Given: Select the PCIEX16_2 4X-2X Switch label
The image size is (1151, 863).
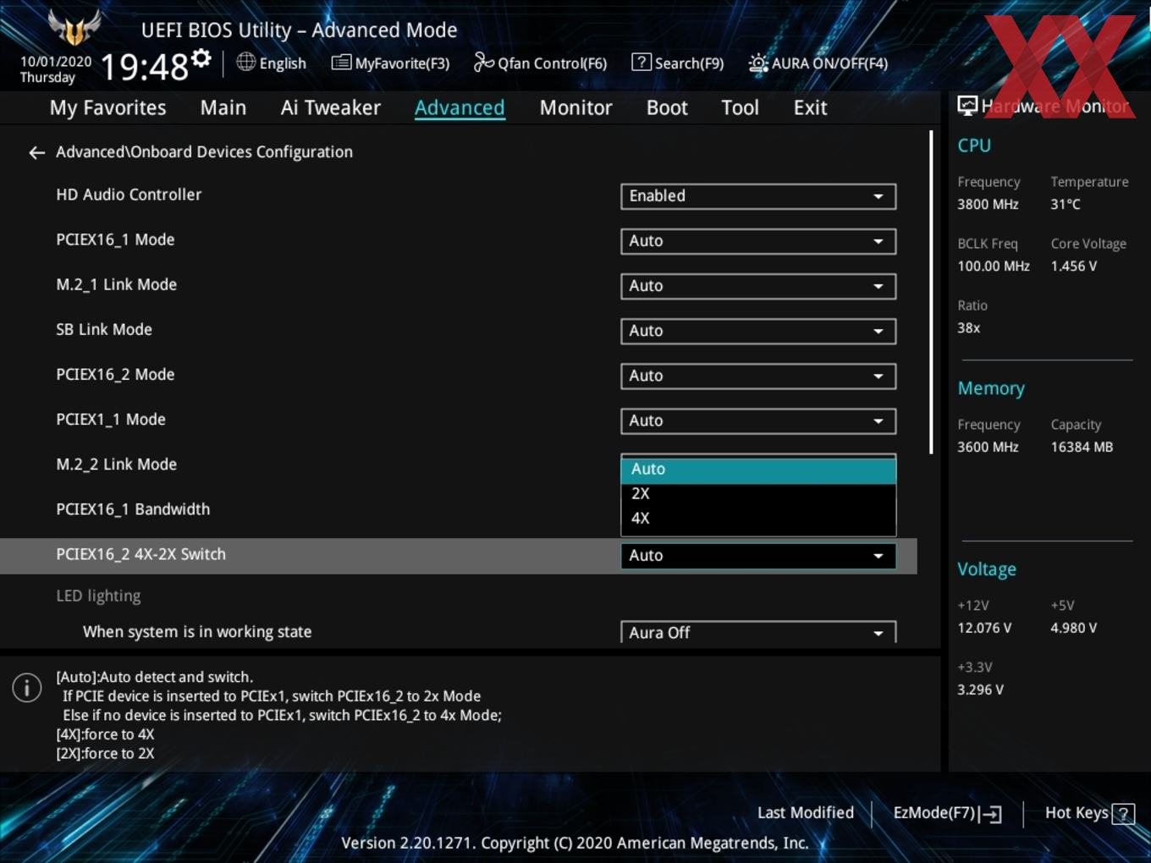Looking at the screenshot, I should [140, 554].
